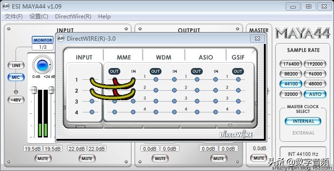This screenshot has width=334, height=171.
Task: Click WDM IN channel 1 node
Action: 174,79
